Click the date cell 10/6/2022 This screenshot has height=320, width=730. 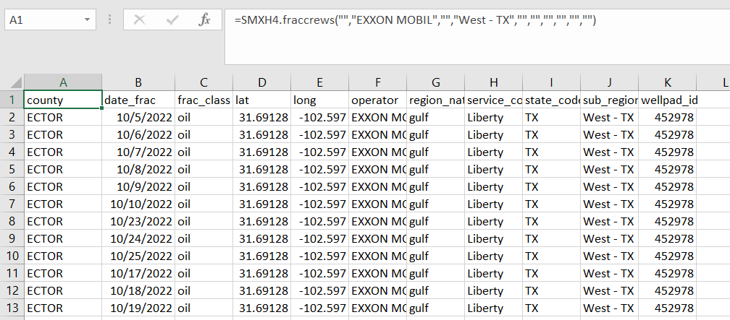click(139, 134)
